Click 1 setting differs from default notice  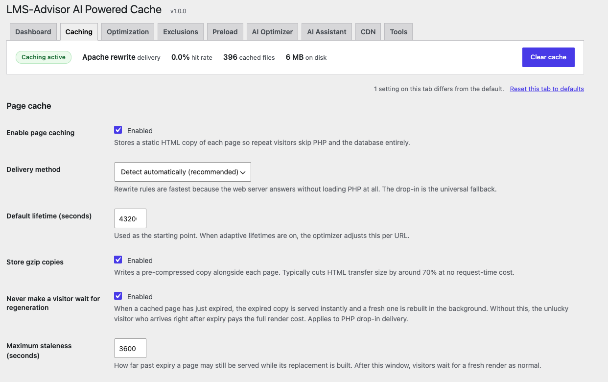(439, 89)
